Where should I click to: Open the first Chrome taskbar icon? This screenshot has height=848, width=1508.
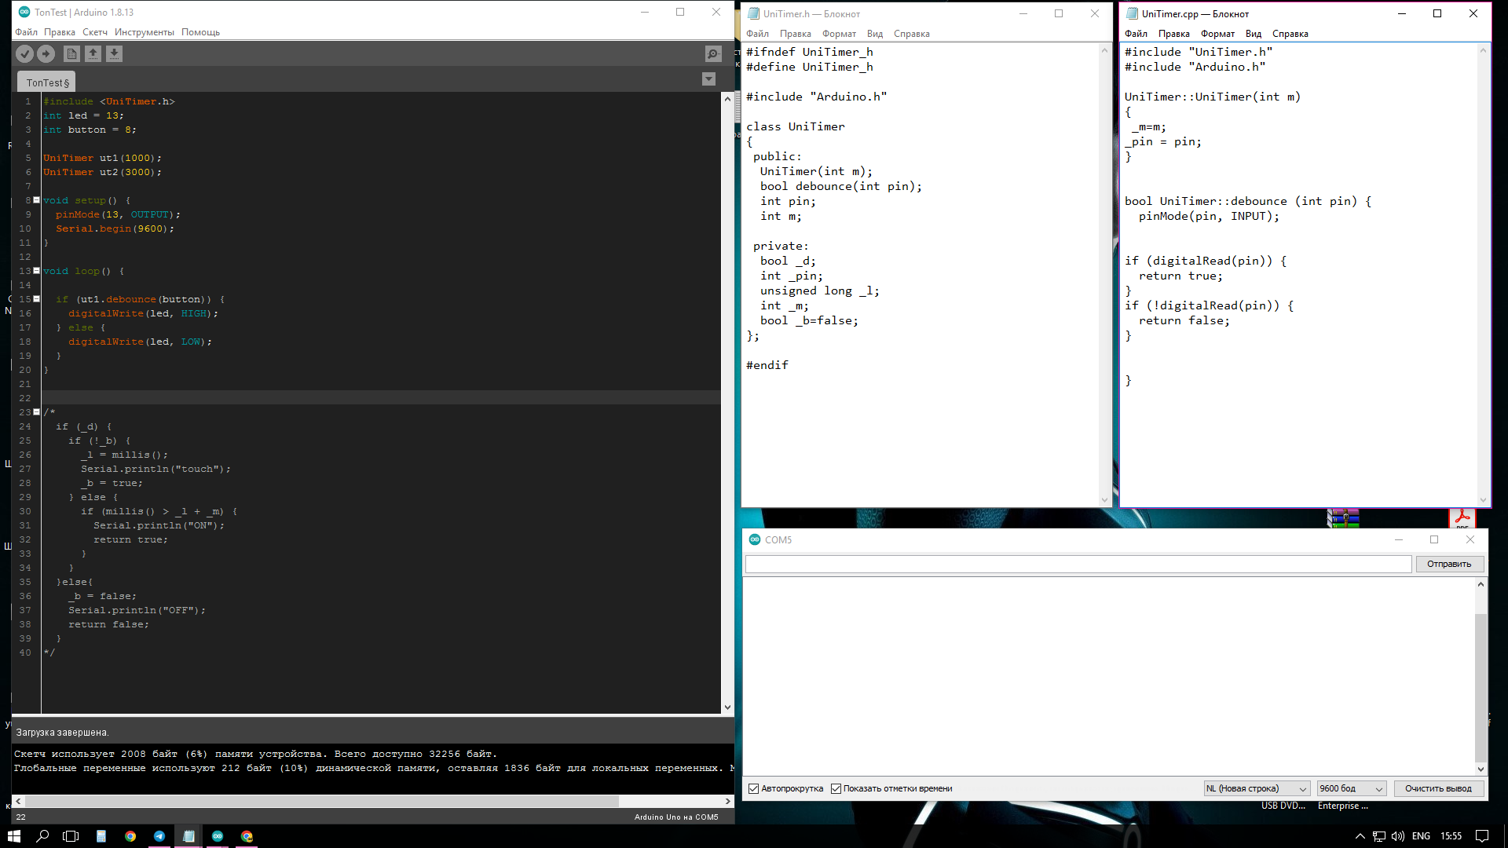tap(130, 836)
